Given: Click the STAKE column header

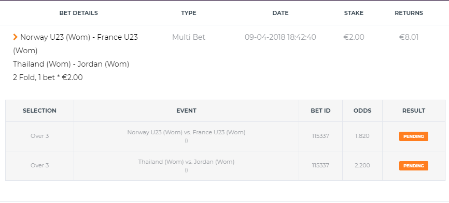Looking at the screenshot, I should point(354,13).
